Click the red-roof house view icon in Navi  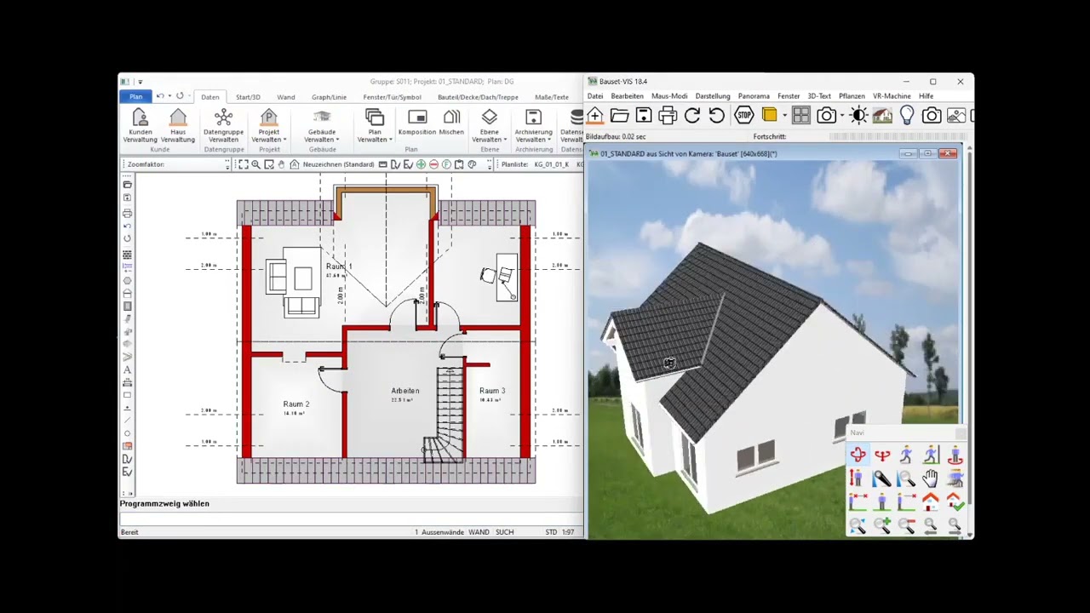(x=930, y=502)
